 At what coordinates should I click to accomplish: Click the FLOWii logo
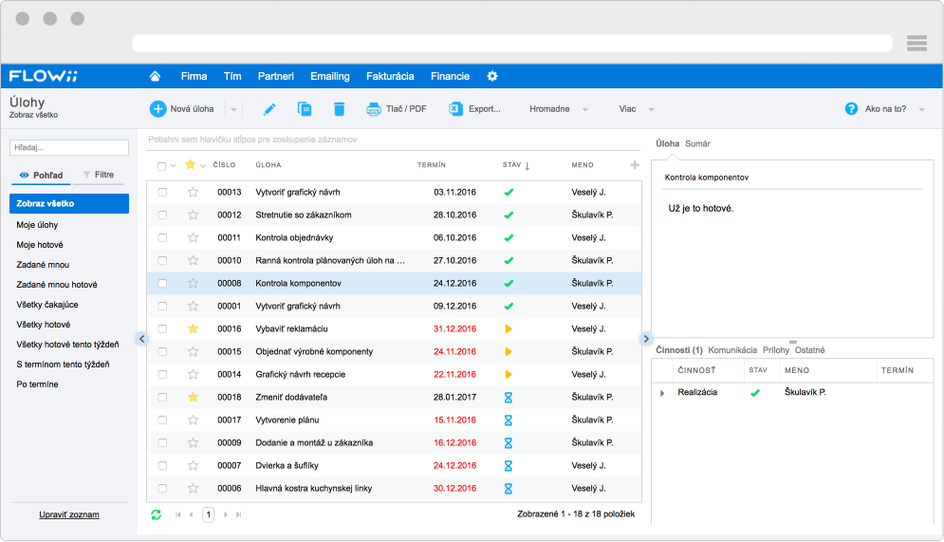click(x=44, y=76)
